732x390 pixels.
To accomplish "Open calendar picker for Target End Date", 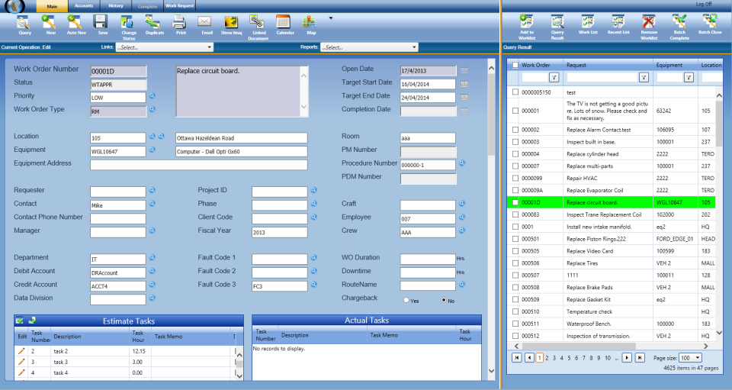I will (464, 97).
